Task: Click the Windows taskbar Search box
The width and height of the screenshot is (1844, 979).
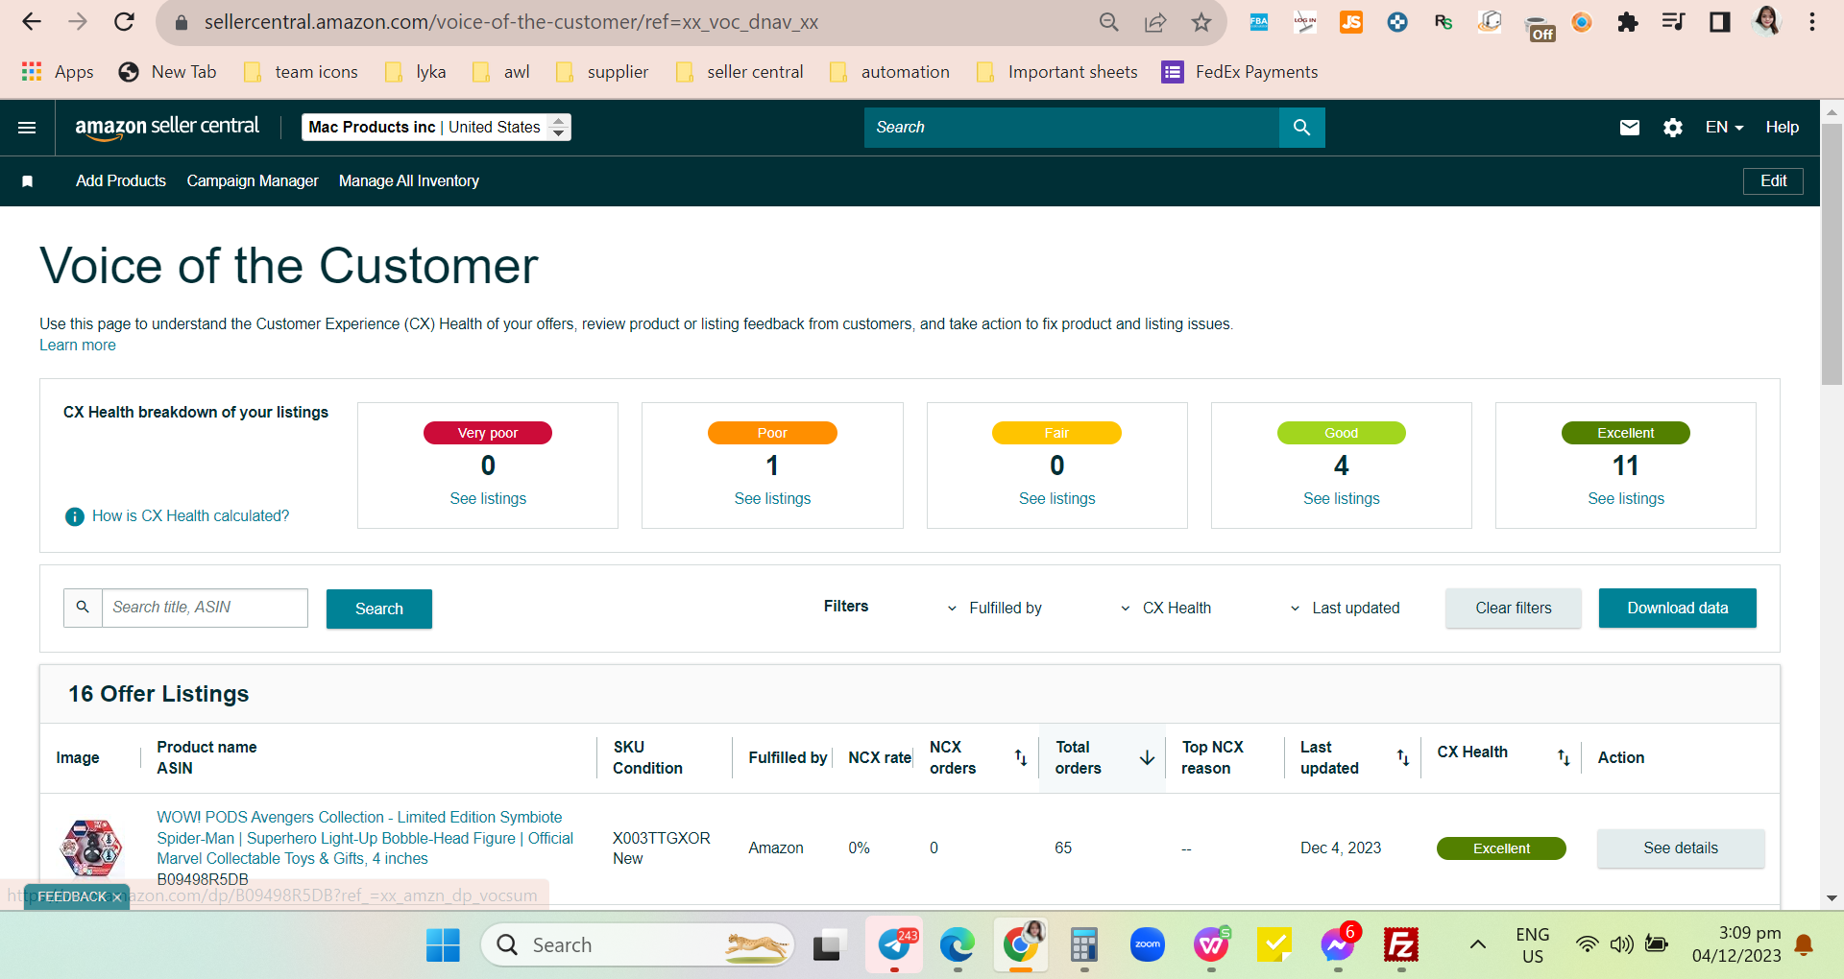Action: click(638, 945)
